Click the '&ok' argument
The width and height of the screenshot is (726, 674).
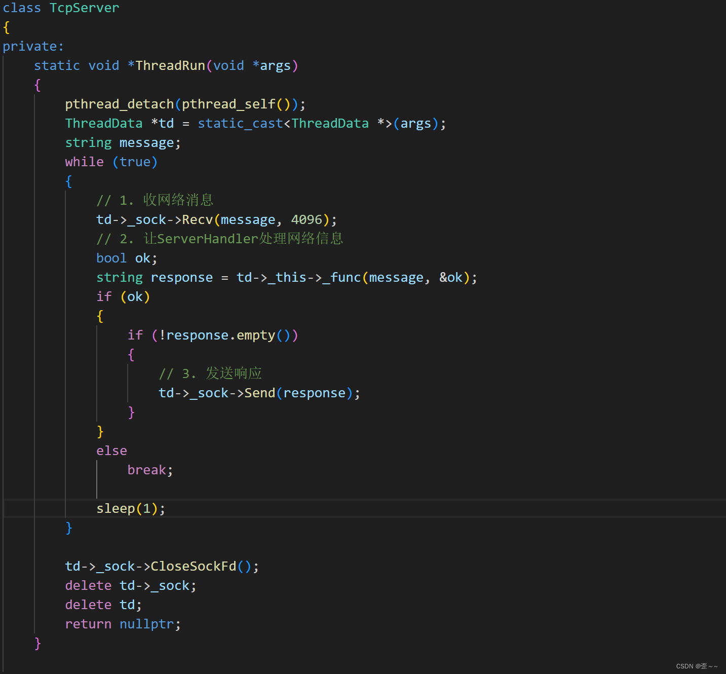[x=451, y=278]
